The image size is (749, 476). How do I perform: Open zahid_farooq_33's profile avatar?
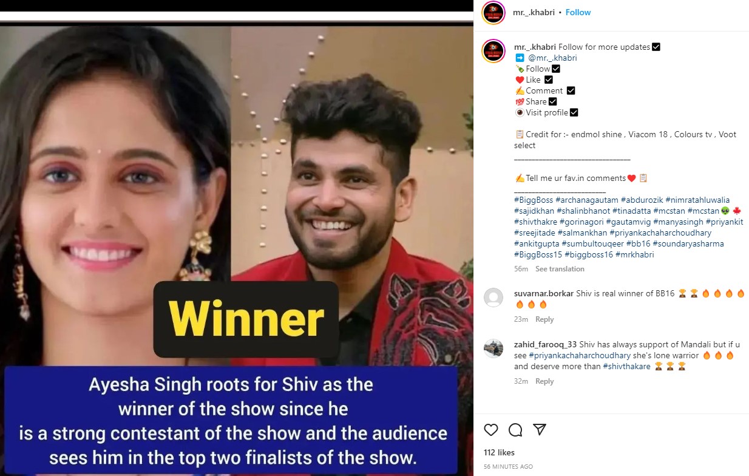[x=493, y=348]
